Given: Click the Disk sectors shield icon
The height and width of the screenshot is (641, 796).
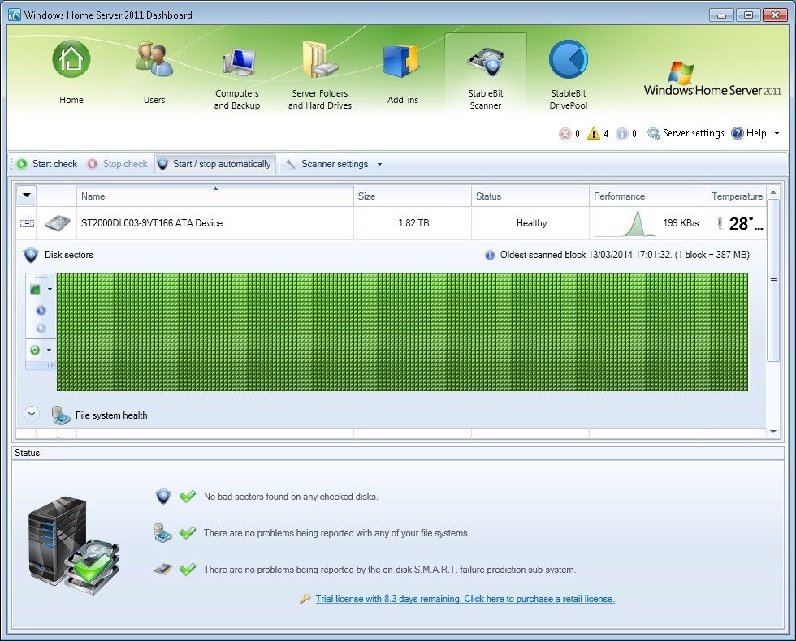Looking at the screenshot, I should click(31, 255).
